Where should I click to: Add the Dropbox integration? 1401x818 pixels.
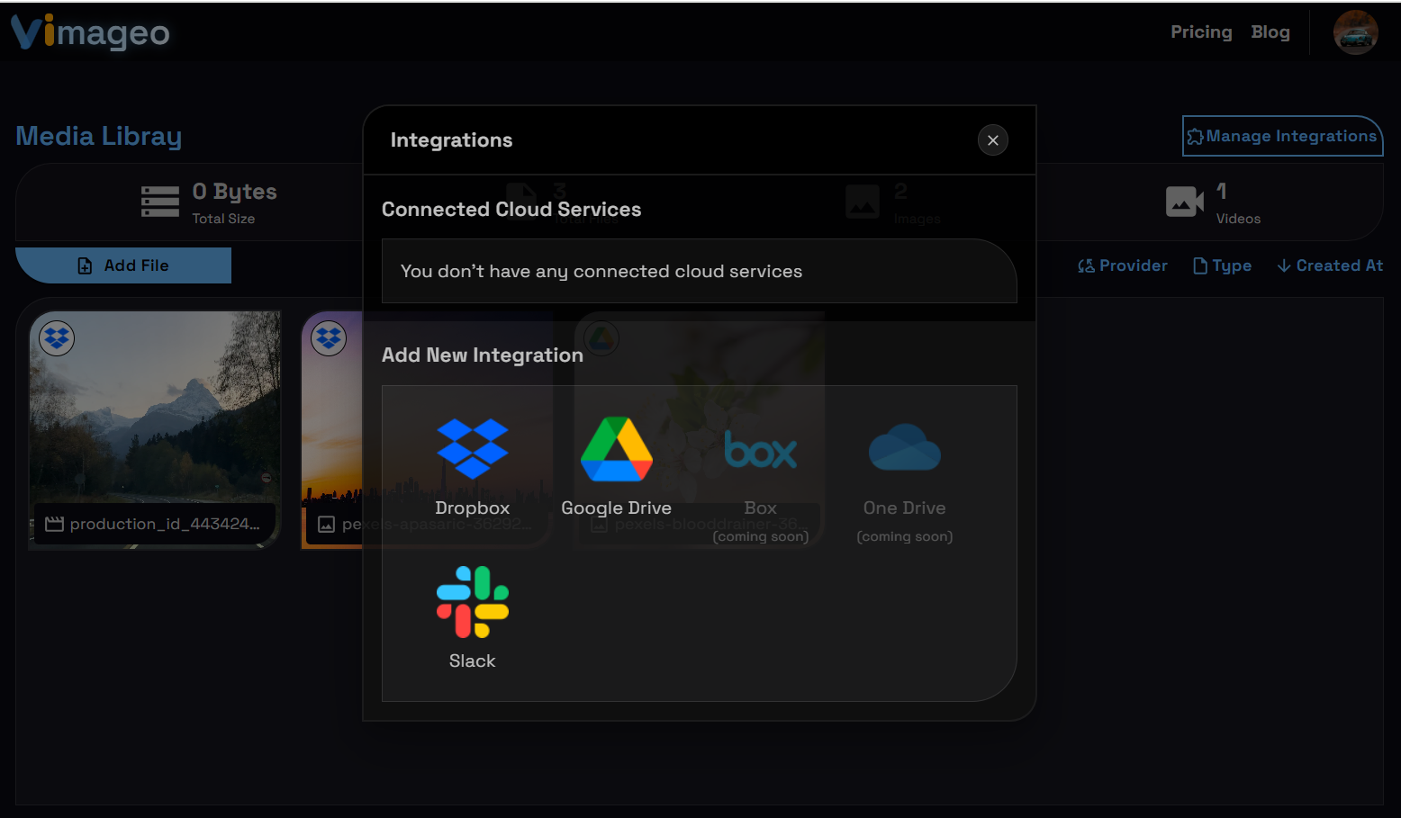coord(472,466)
